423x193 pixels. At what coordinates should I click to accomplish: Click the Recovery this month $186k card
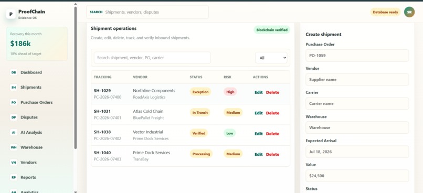pyautogui.click(x=37, y=44)
